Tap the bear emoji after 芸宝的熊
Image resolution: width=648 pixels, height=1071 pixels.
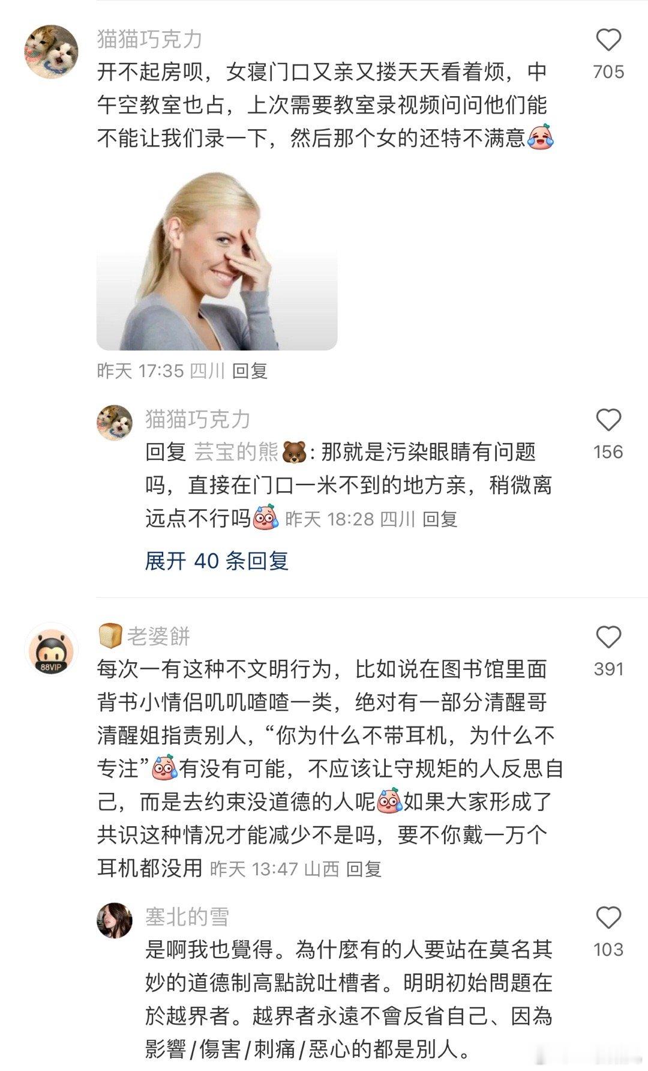294,451
